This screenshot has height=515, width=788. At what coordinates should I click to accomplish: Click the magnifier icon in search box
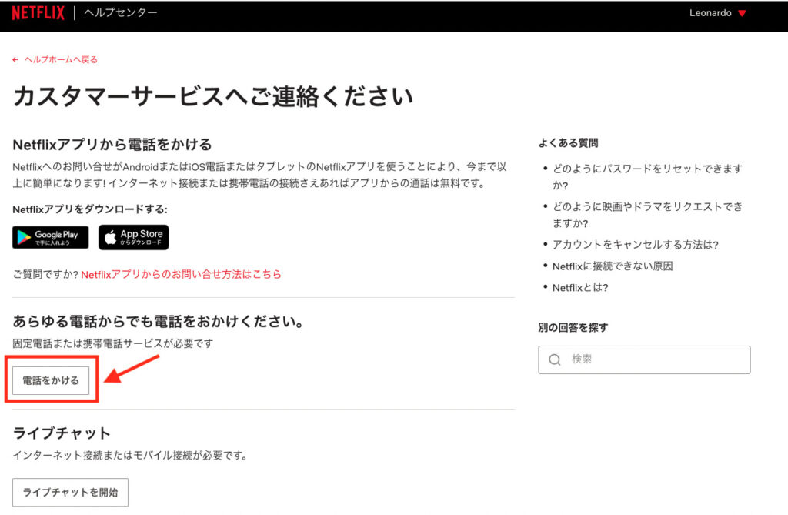click(x=555, y=359)
